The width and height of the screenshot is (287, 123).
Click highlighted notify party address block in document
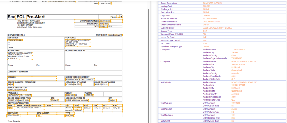pos(20,56)
